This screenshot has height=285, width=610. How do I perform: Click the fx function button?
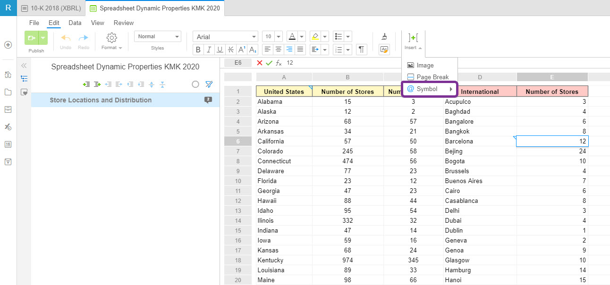(x=279, y=63)
